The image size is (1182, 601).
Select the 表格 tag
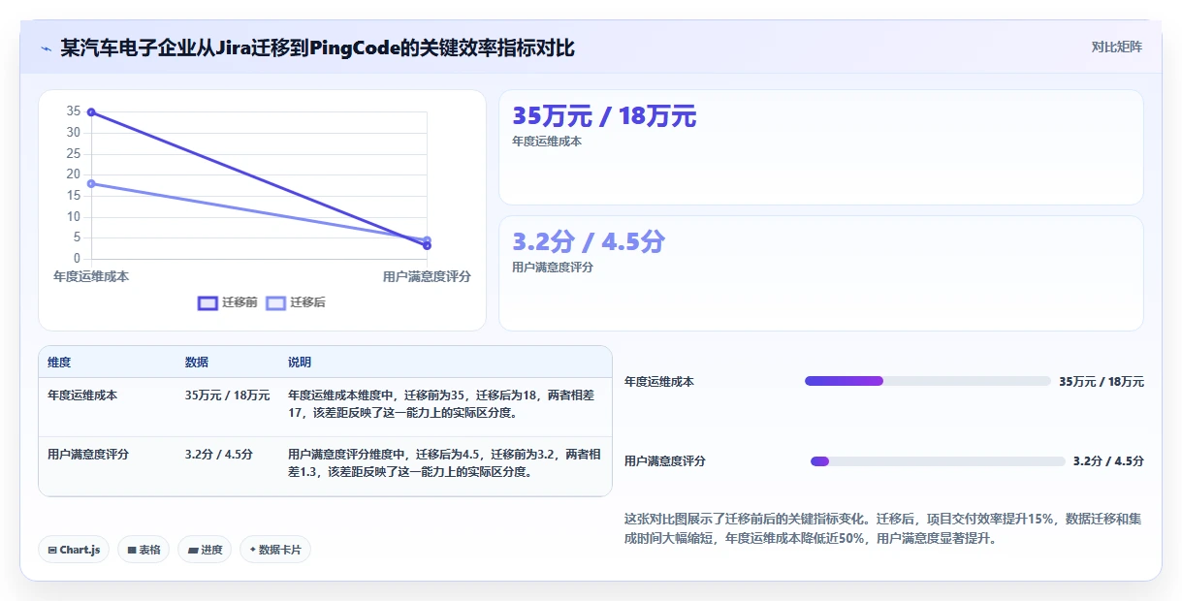(x=144, y=550)
